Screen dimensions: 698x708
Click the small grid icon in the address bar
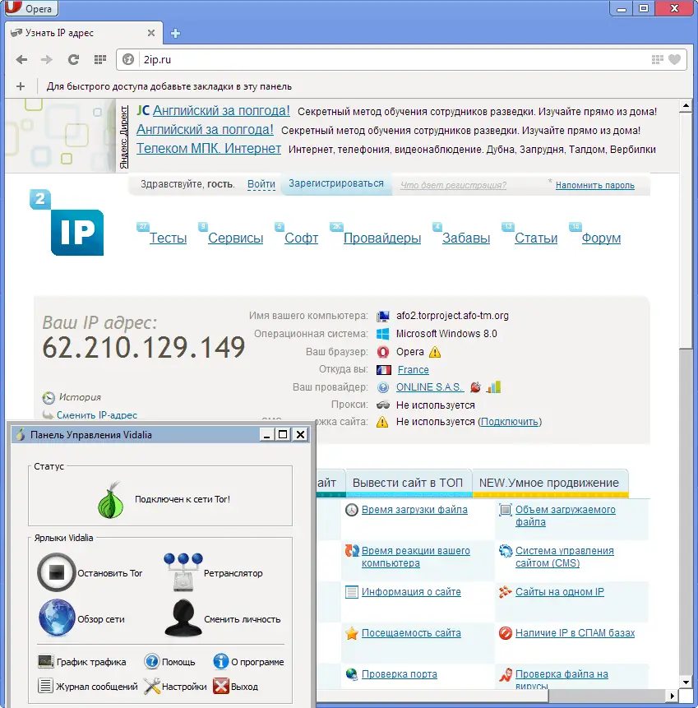tap(658, 59)
